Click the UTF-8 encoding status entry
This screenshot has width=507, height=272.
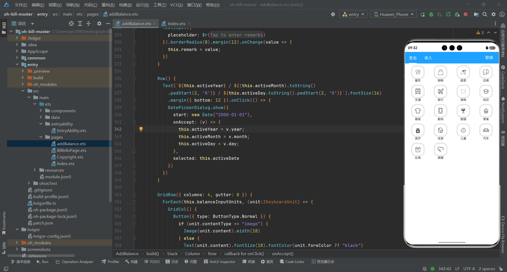[469, 269]
